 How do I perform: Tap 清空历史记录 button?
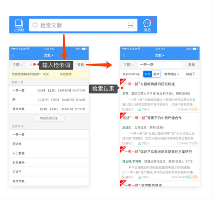tap(49, 118)
